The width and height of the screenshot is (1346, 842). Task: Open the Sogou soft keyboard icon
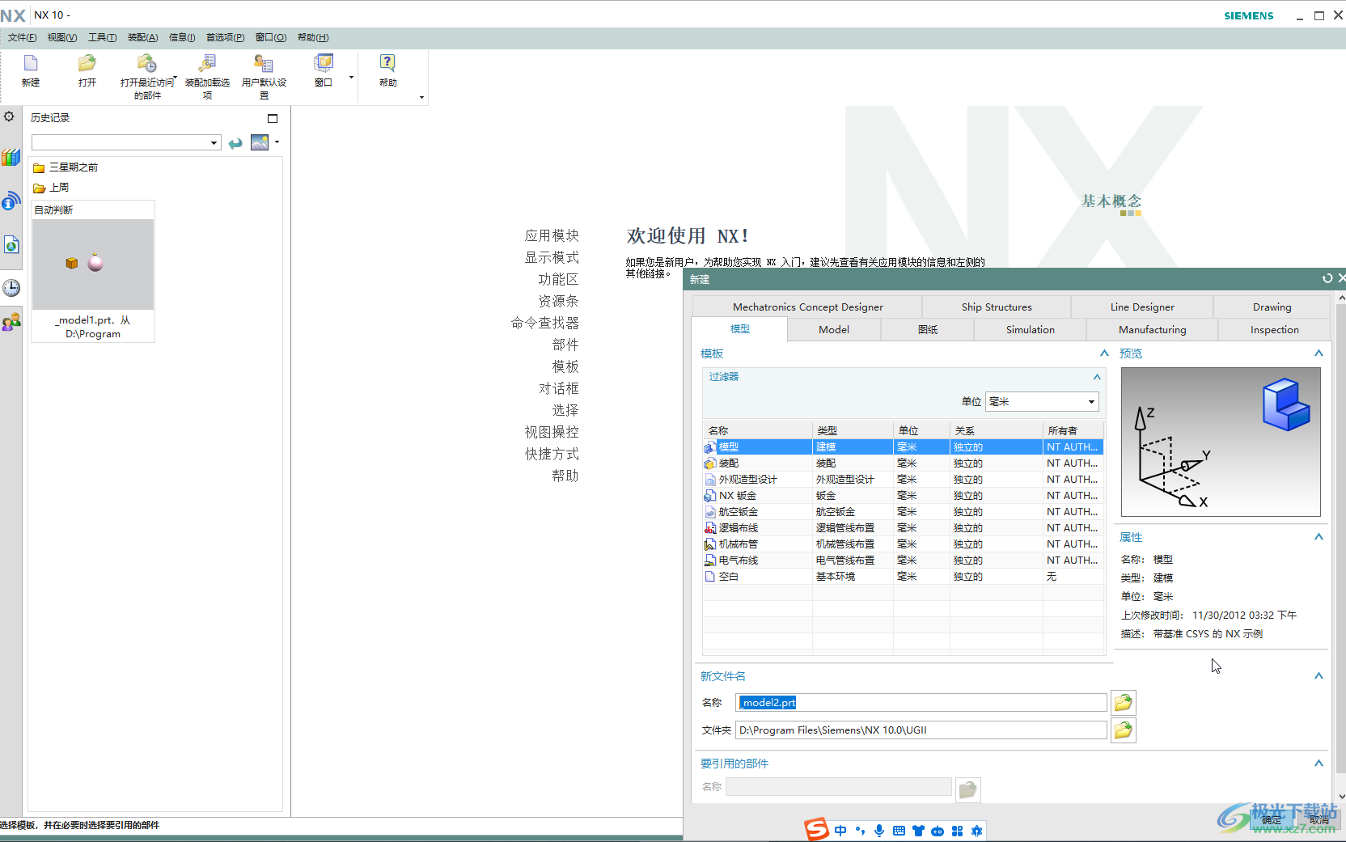[x=899, y=831]
